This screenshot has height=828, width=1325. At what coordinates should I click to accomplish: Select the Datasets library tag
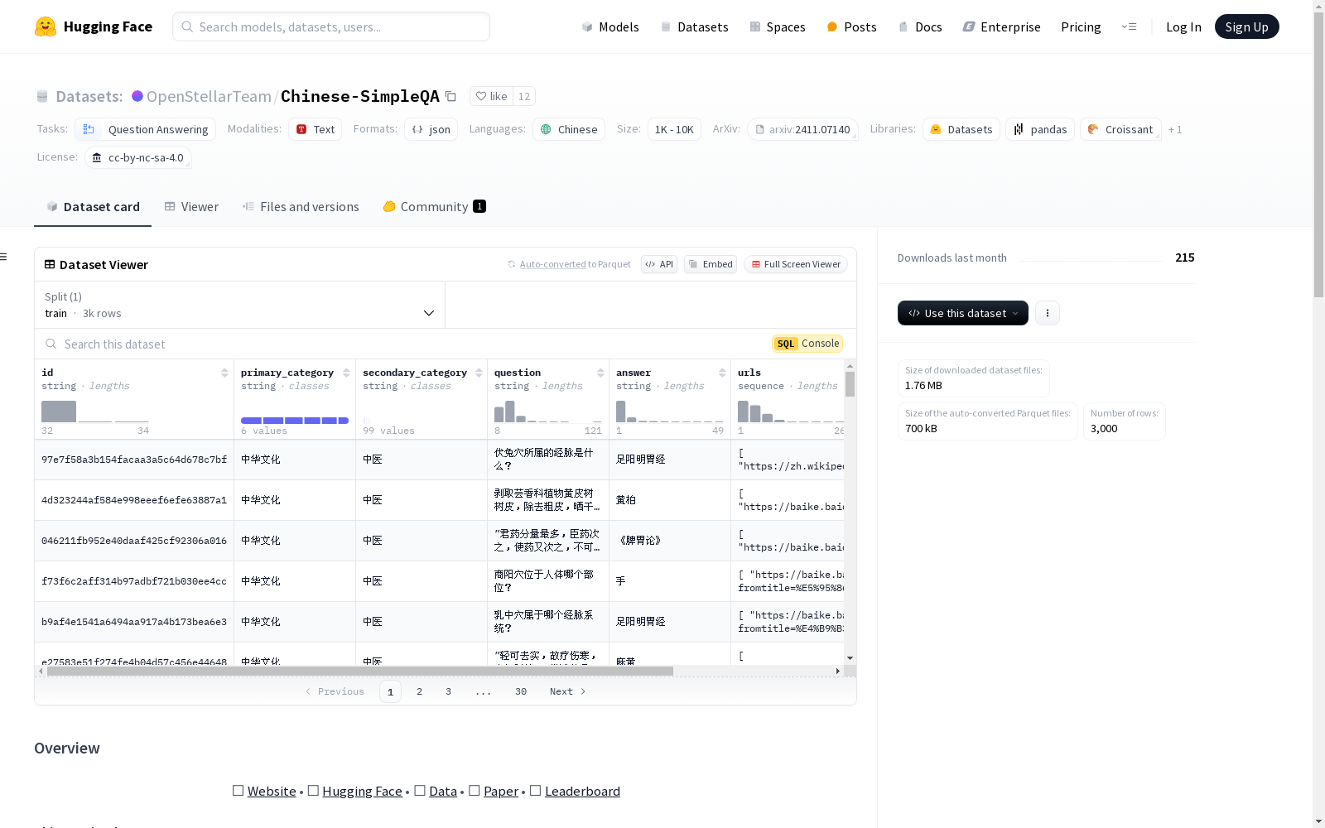tap(961, 129)
